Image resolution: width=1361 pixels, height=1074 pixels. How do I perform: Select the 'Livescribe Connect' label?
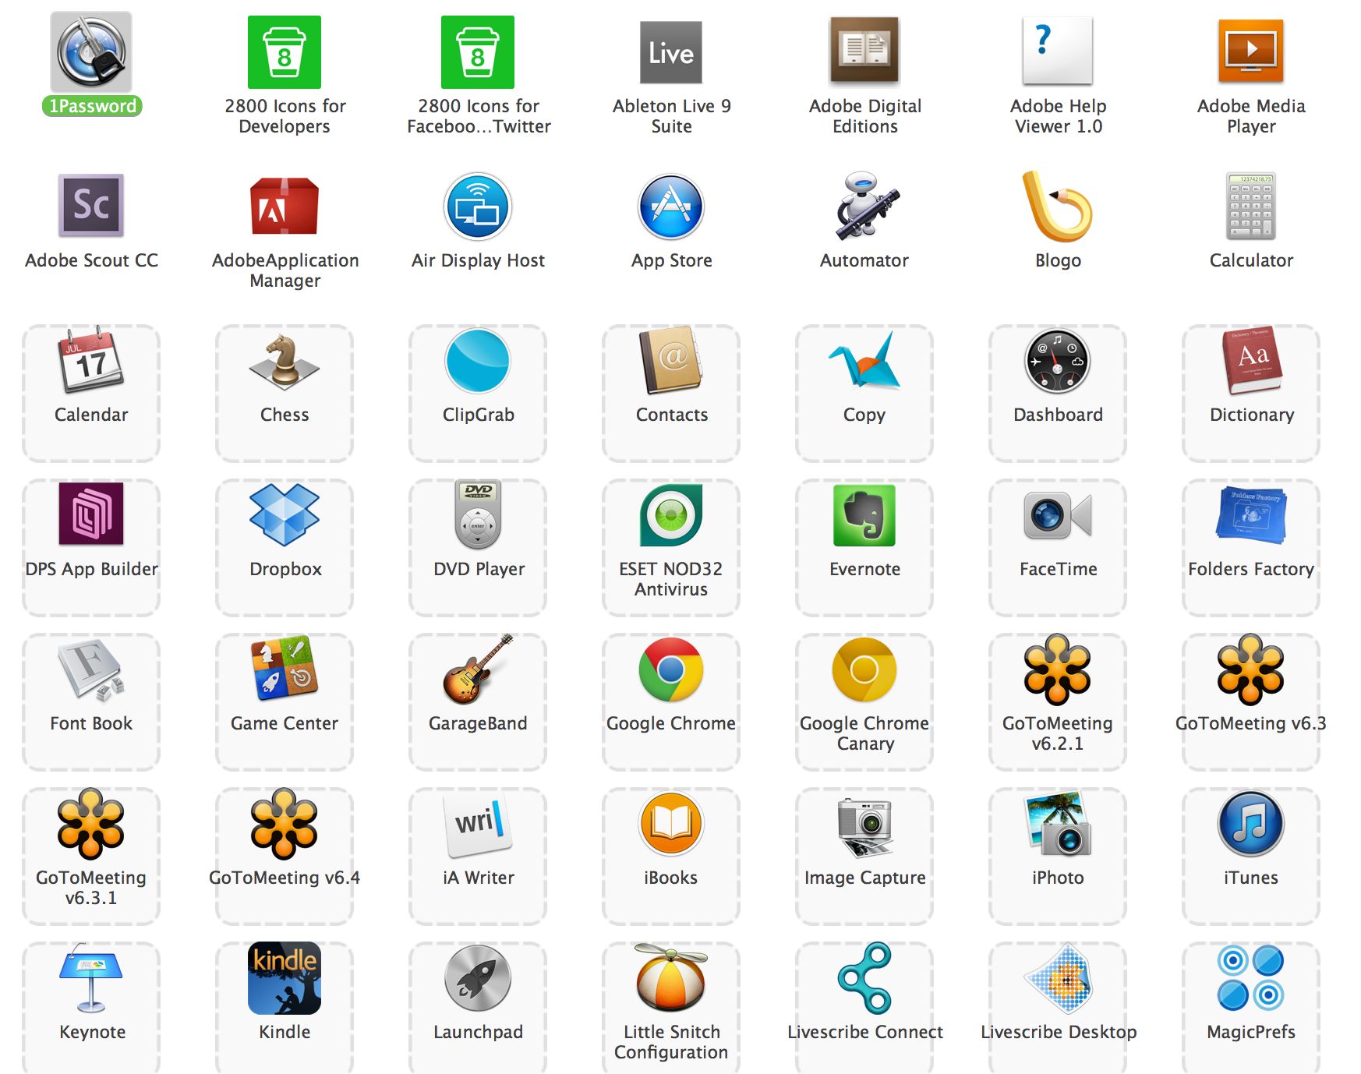coord(865,1032)
